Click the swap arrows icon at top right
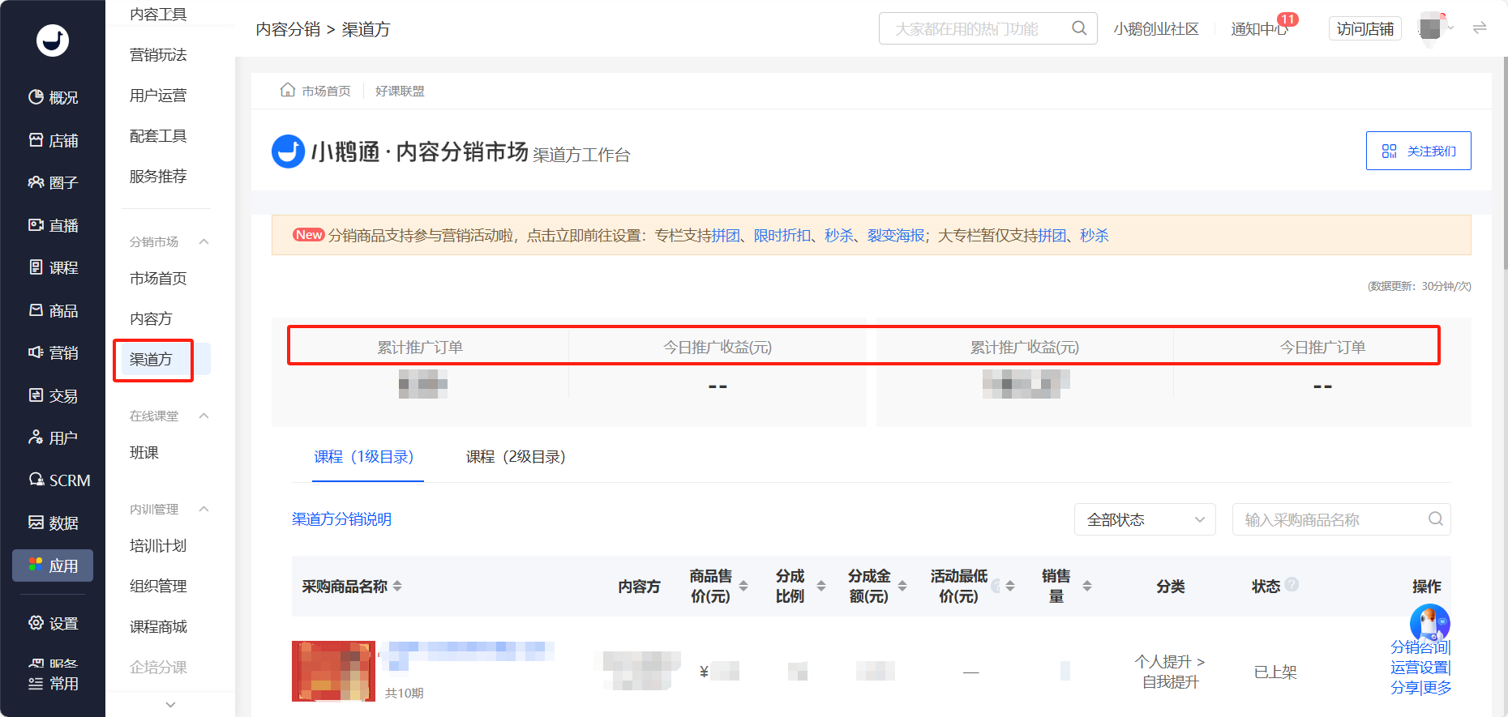This screenshot has height=717, width=1508. coord(1480,28)
